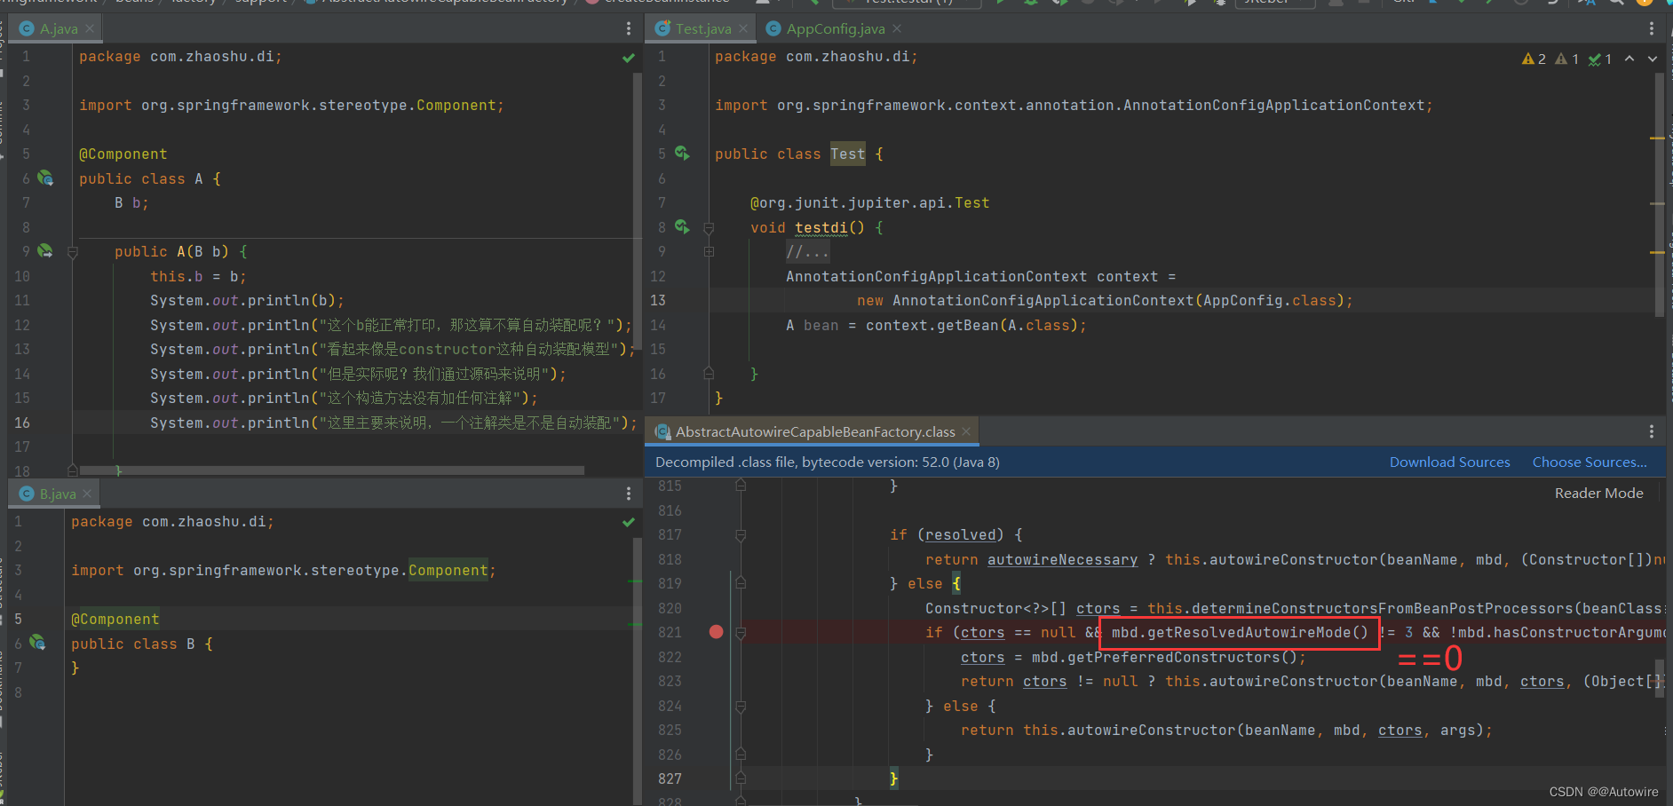Click the highlighted Test class name

pos(848,154)
